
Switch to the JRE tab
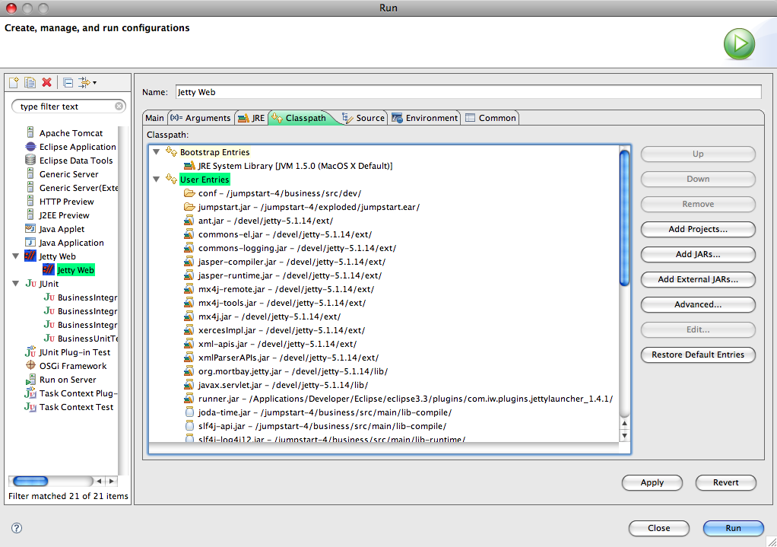(251, 118)
